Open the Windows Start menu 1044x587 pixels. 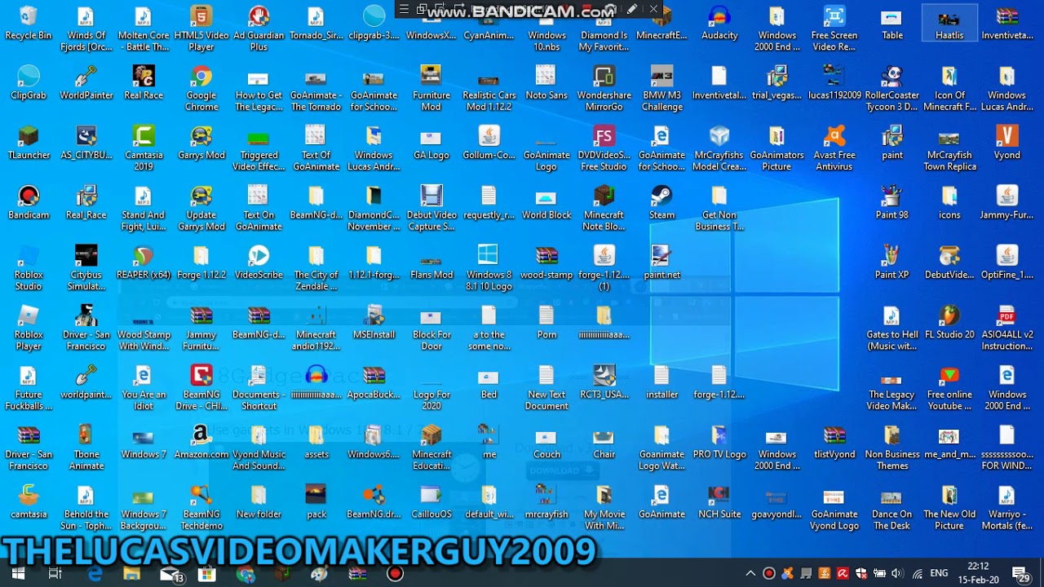tap(18, 573)
